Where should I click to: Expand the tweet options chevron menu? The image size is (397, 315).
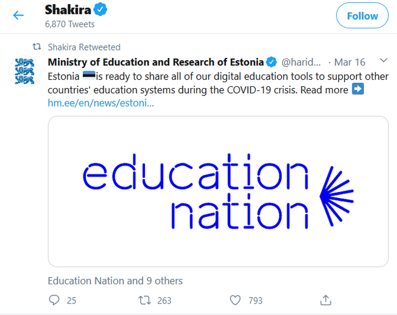coord(384,60)
